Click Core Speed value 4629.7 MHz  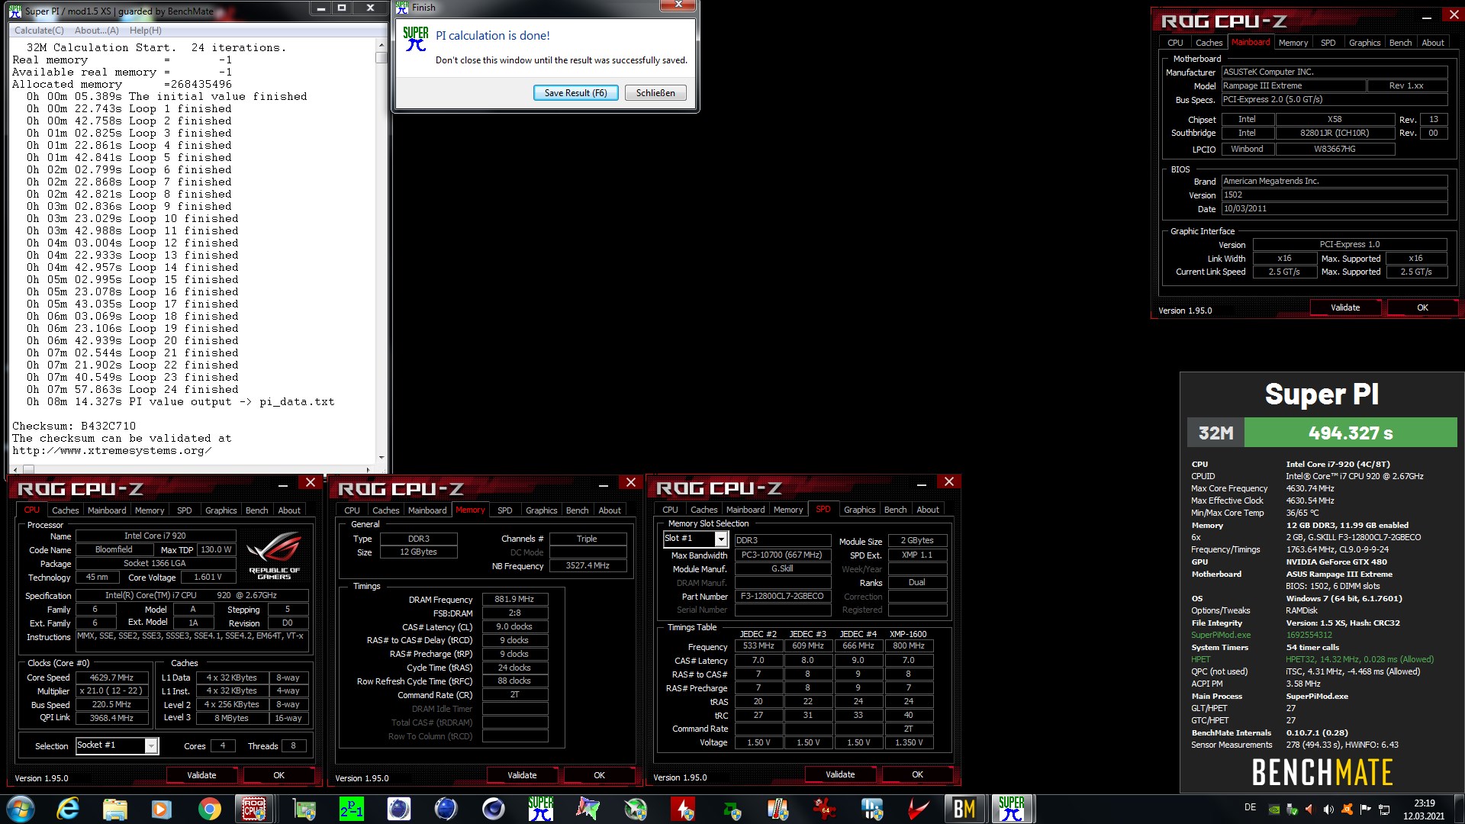pos(111,678)
